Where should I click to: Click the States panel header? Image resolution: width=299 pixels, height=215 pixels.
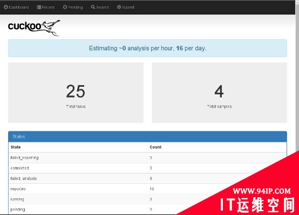(x=147, y=136)
